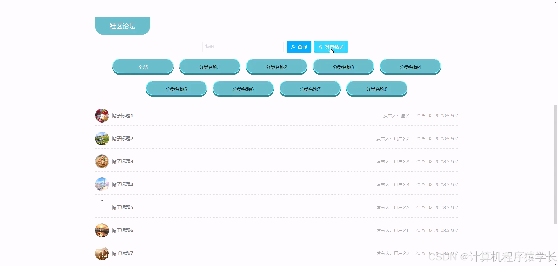Viewport: 558px width, 266px height.
Task: Select the 分类名称1 category
Action: point(210,67)
